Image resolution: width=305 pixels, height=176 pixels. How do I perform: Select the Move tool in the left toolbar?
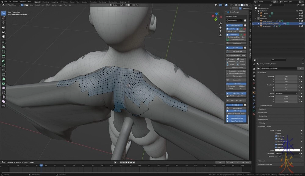coord(4,23)
